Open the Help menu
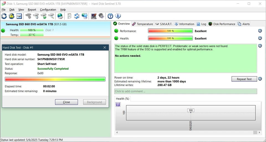This screenshot has width=266, height=142. (x=63, y=10)
